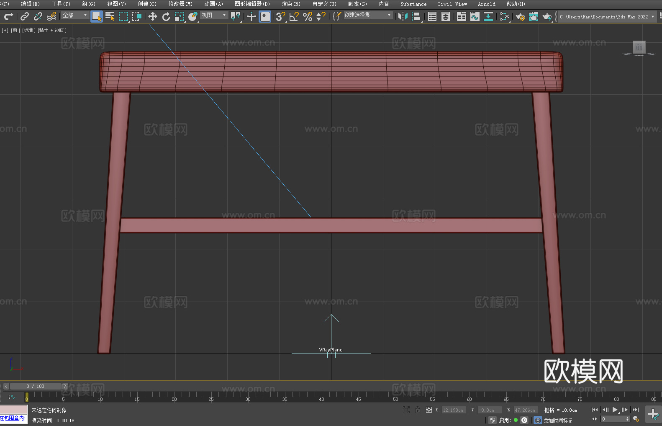Open the Civil View menu

click(x=452, y=4)
